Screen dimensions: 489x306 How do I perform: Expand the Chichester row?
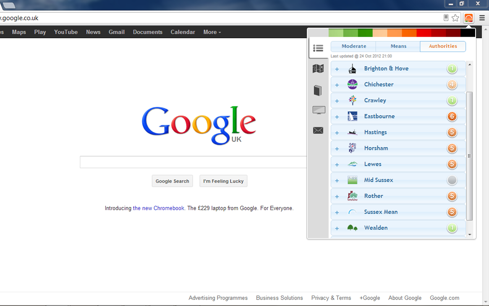pos(337,85)
